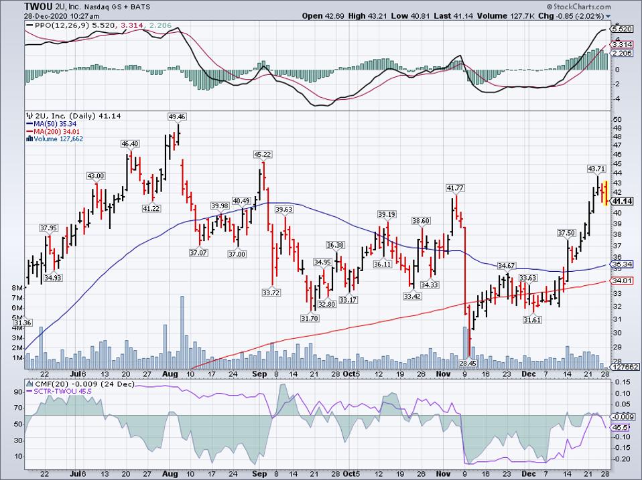Click the 28.45 November low label
Image resolution: width=642 pixels, height=480 pixels.
[x=468, y=363]
